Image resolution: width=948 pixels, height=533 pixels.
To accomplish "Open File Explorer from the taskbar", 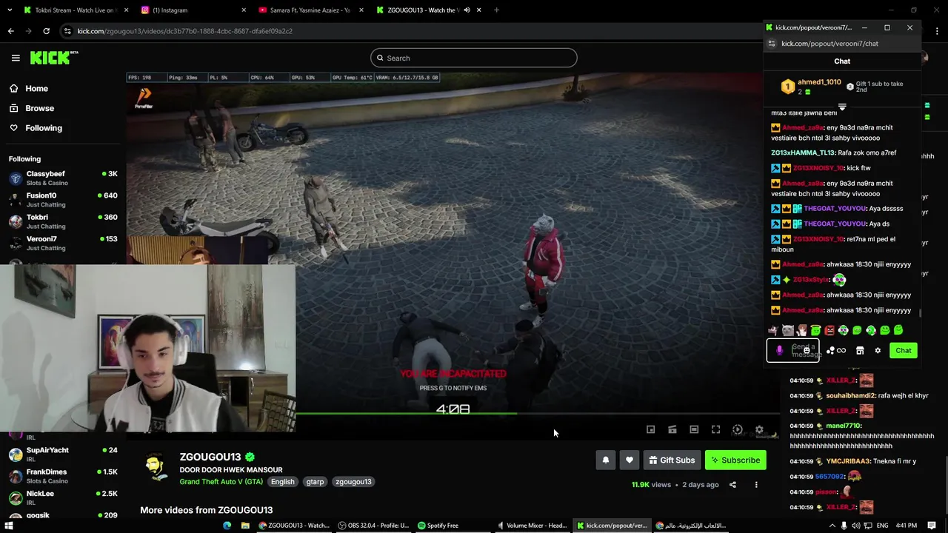I will click(x=245, y=526).
